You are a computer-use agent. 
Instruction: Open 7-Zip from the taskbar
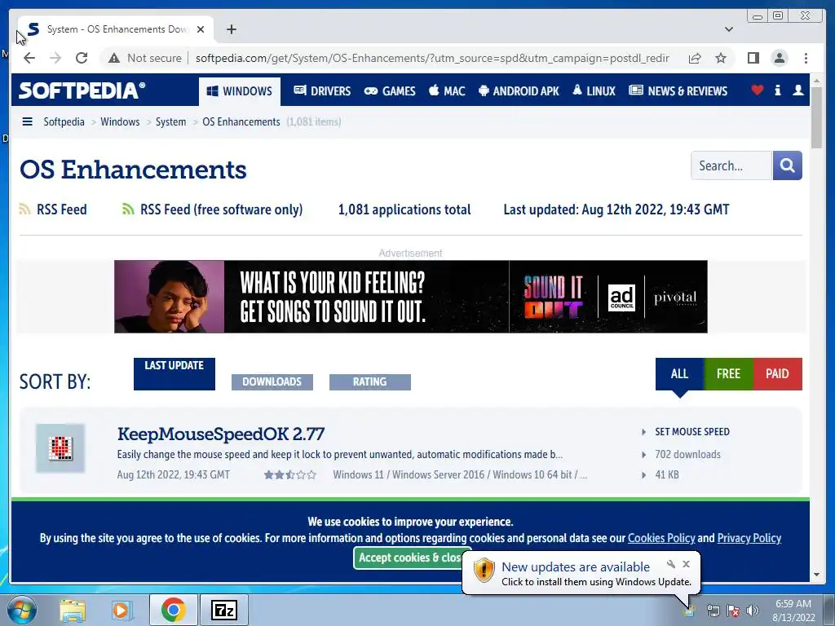tap(223, 610)
